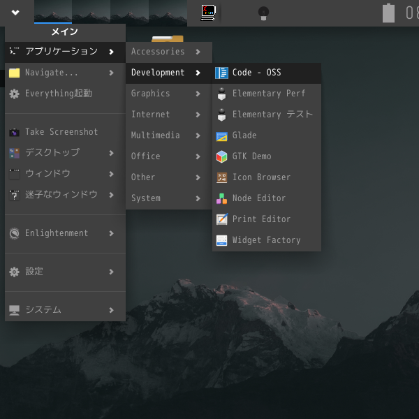419x419 pixels.
Task: Click the システム computer icon
Action: coord(14,310)
